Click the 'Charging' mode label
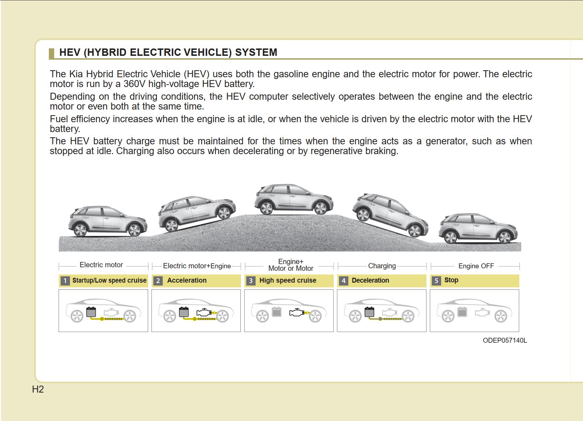The image size is (583, 421). [x=382, y=266]
